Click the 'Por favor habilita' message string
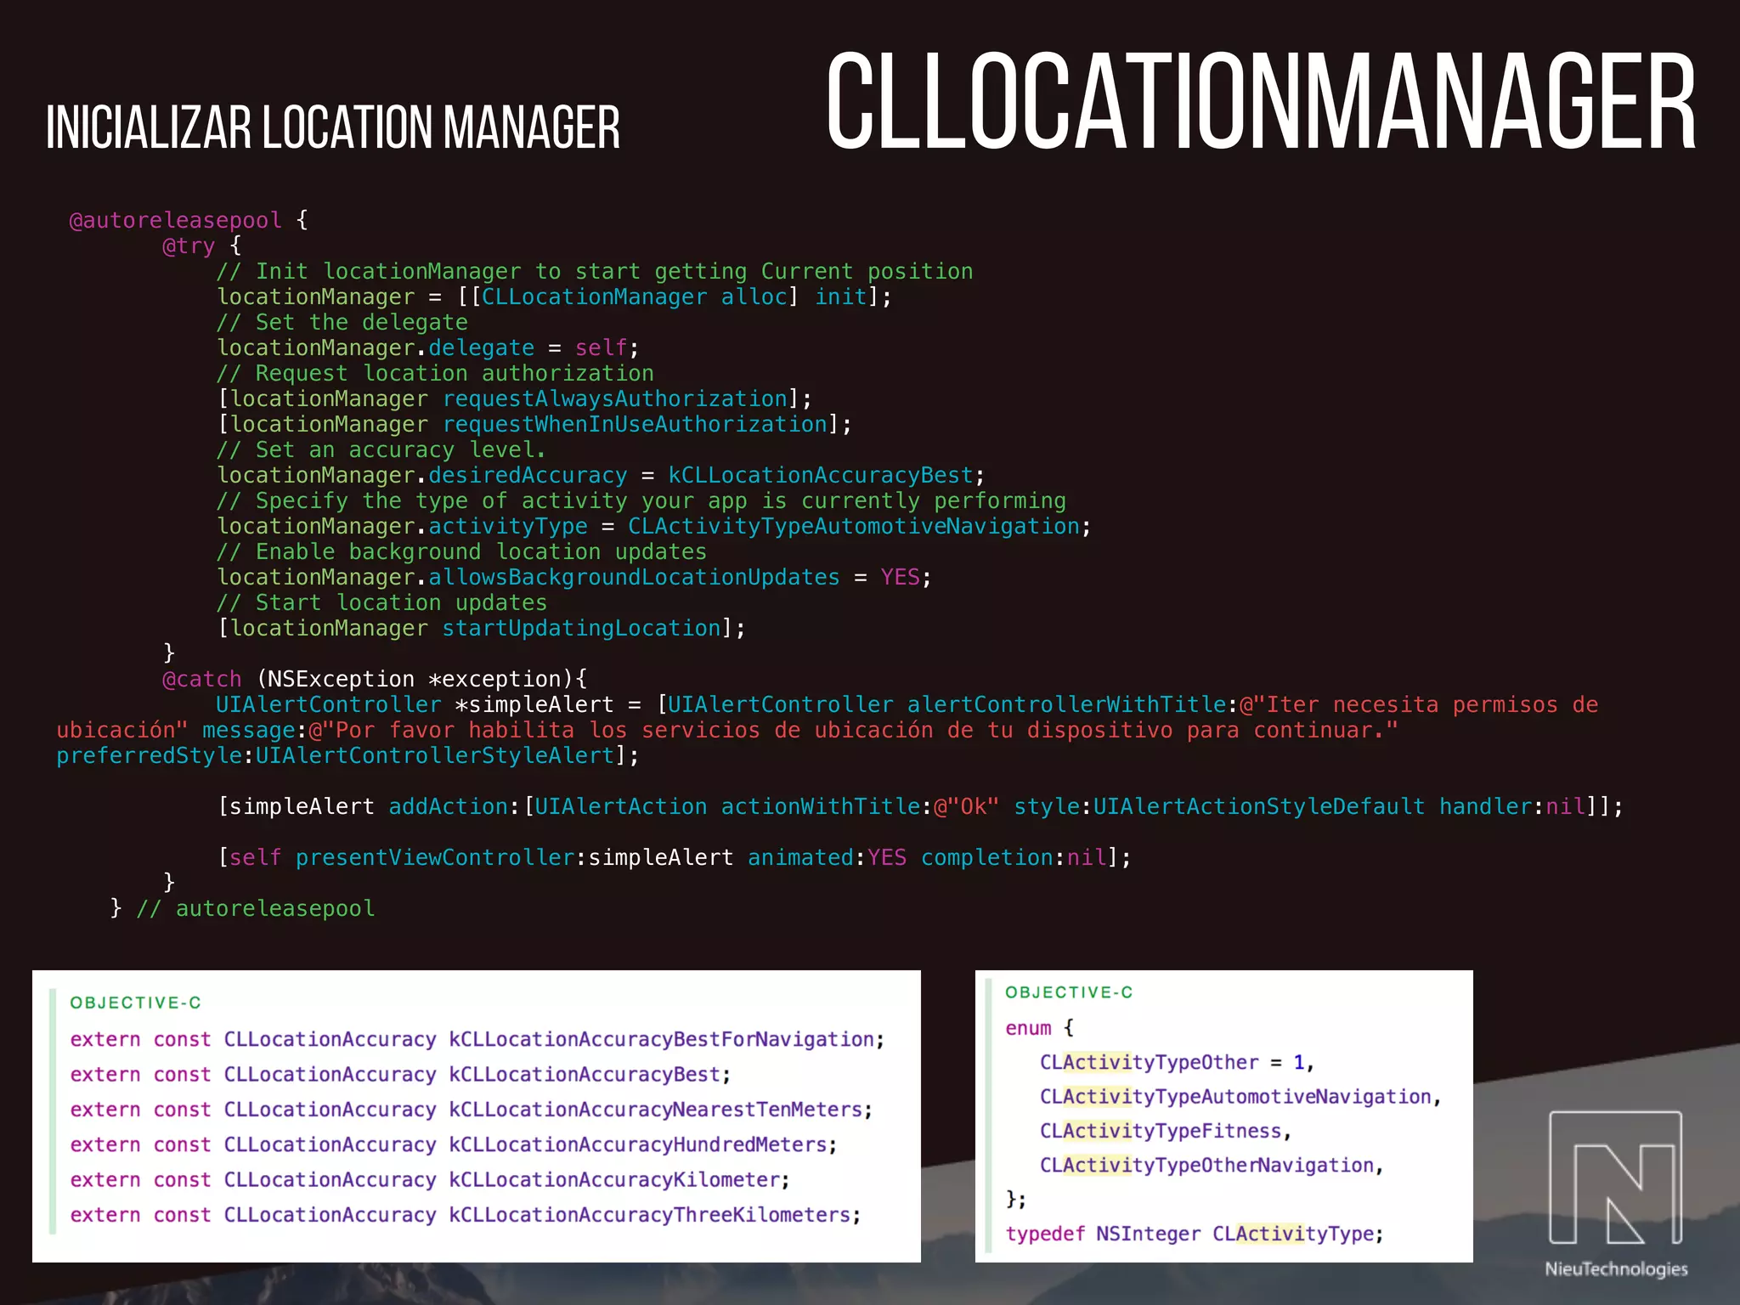1740x1305 pixels. (853, 730)
